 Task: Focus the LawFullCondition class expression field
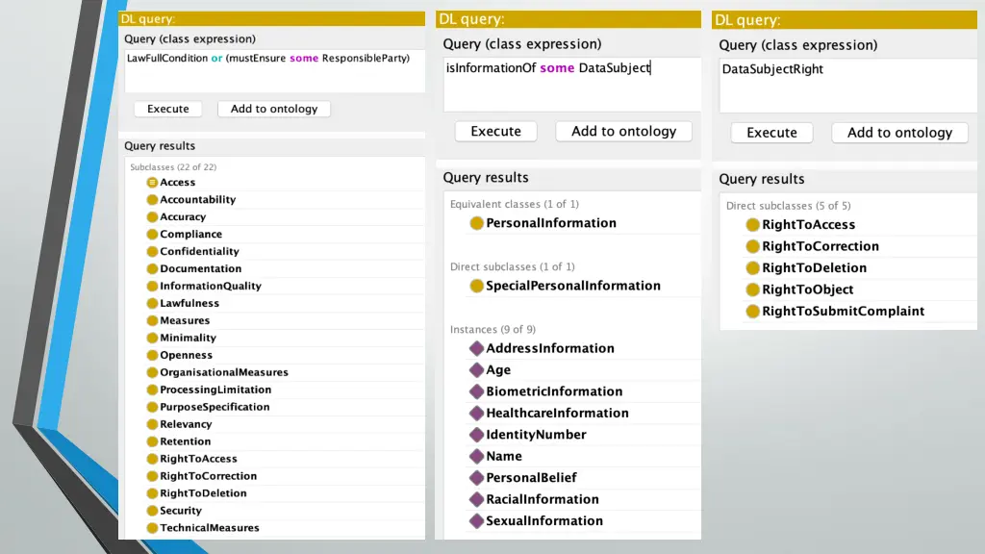pyautogui.click(x=274, y=71)
